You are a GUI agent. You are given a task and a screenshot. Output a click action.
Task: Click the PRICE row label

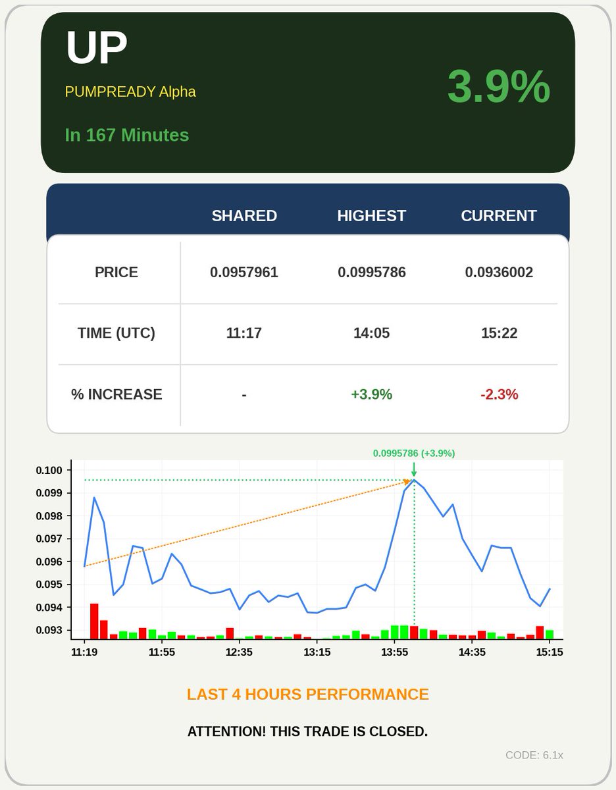point(116,273)
